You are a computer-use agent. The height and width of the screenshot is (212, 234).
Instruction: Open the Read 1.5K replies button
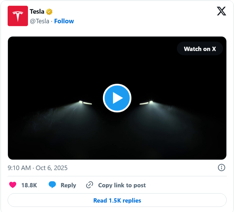[117, 200]
